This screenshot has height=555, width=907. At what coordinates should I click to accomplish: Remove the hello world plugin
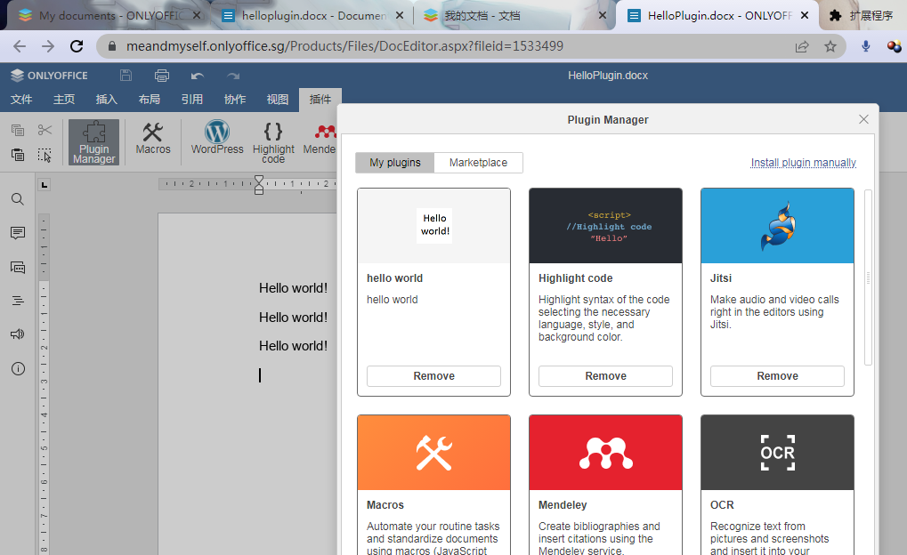click(x=433, y=375)
